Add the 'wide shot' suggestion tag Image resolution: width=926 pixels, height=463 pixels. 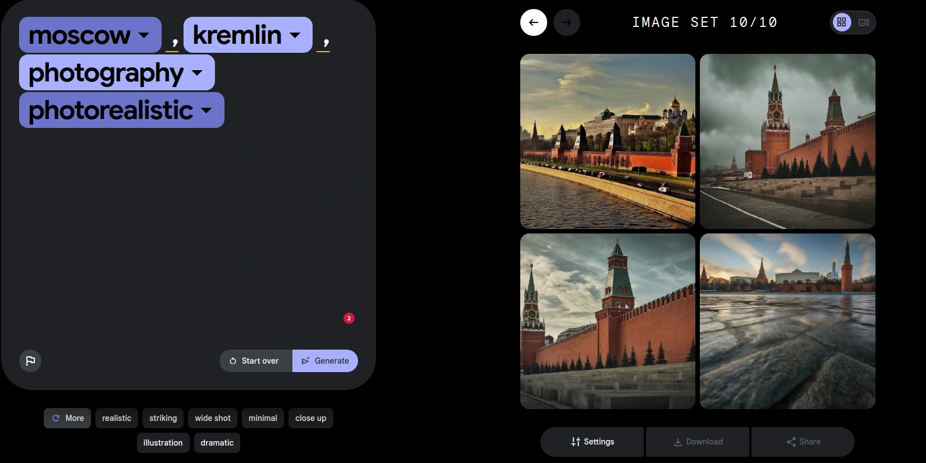213,418
